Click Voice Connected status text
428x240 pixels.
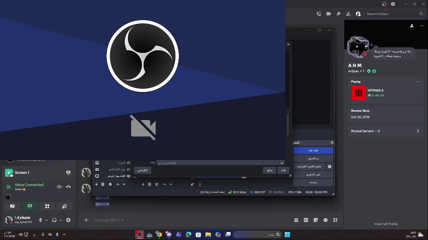point(29,185)
